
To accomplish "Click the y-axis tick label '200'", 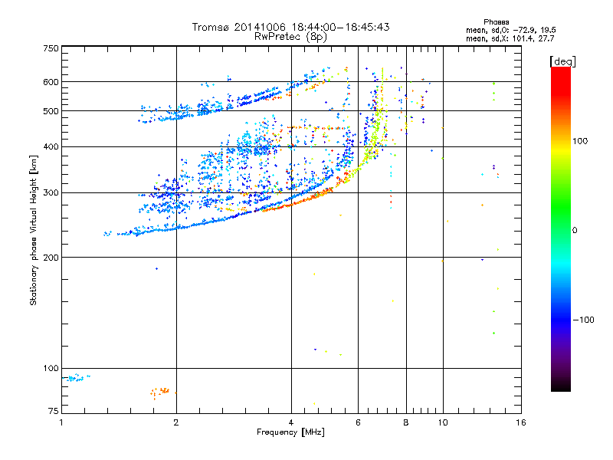I will [51, 258].
